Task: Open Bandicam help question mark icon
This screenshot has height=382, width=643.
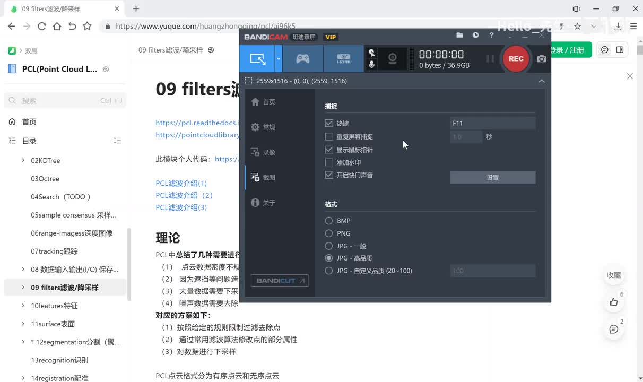Action: click(x=491, y=36)
